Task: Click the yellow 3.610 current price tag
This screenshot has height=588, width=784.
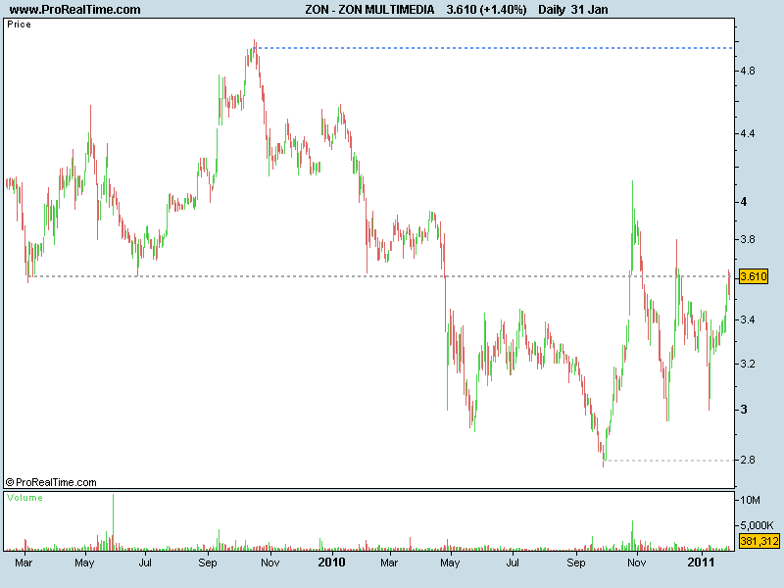Action: 754,276
